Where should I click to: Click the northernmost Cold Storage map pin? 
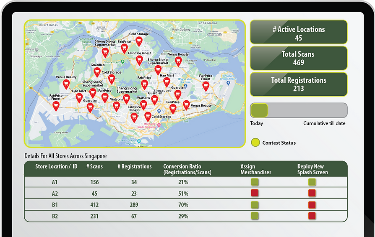(139, 41)
